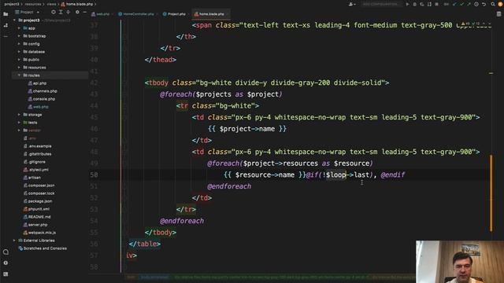This screenshot has width=504, height=283.
Task: Collapse all in Project panel
Action: [x=69, y=13]
